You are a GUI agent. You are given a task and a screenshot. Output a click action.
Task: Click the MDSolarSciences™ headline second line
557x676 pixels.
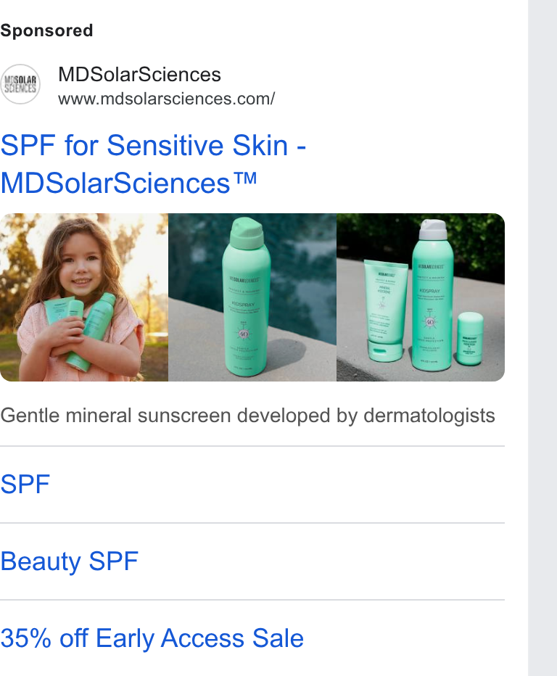[x=128, y=184]
